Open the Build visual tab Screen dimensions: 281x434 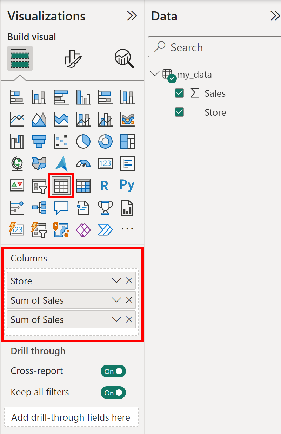tap(20, 58)
